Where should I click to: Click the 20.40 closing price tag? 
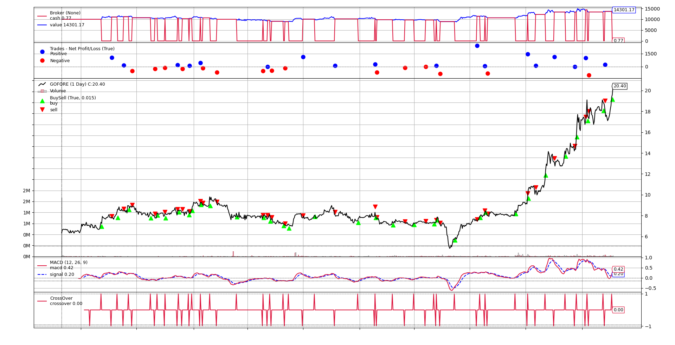(619, 86)
